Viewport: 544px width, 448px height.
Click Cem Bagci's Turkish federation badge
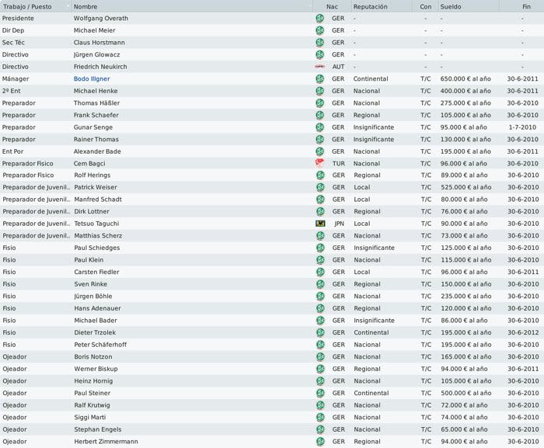pos(320,163)
